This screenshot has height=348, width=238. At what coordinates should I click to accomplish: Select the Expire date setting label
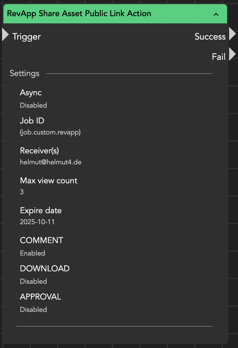pyautogui.click(x=41, y=210)
